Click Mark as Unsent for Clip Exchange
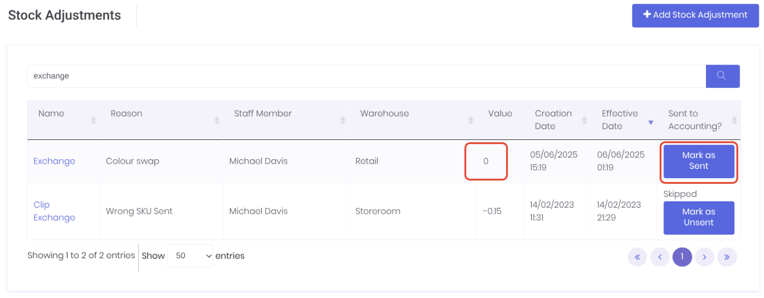Viewport: 764px width, 298px height. (698, 218)
